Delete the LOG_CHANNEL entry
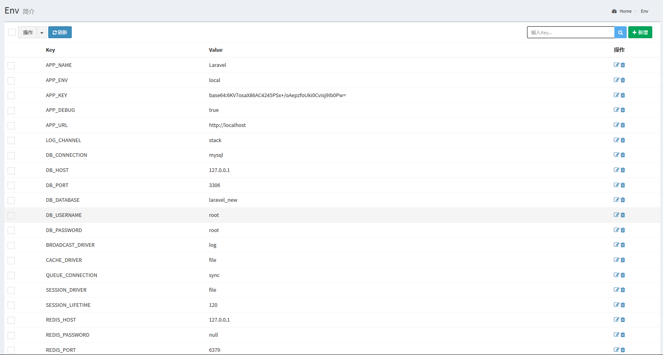 tap(623, 140)
